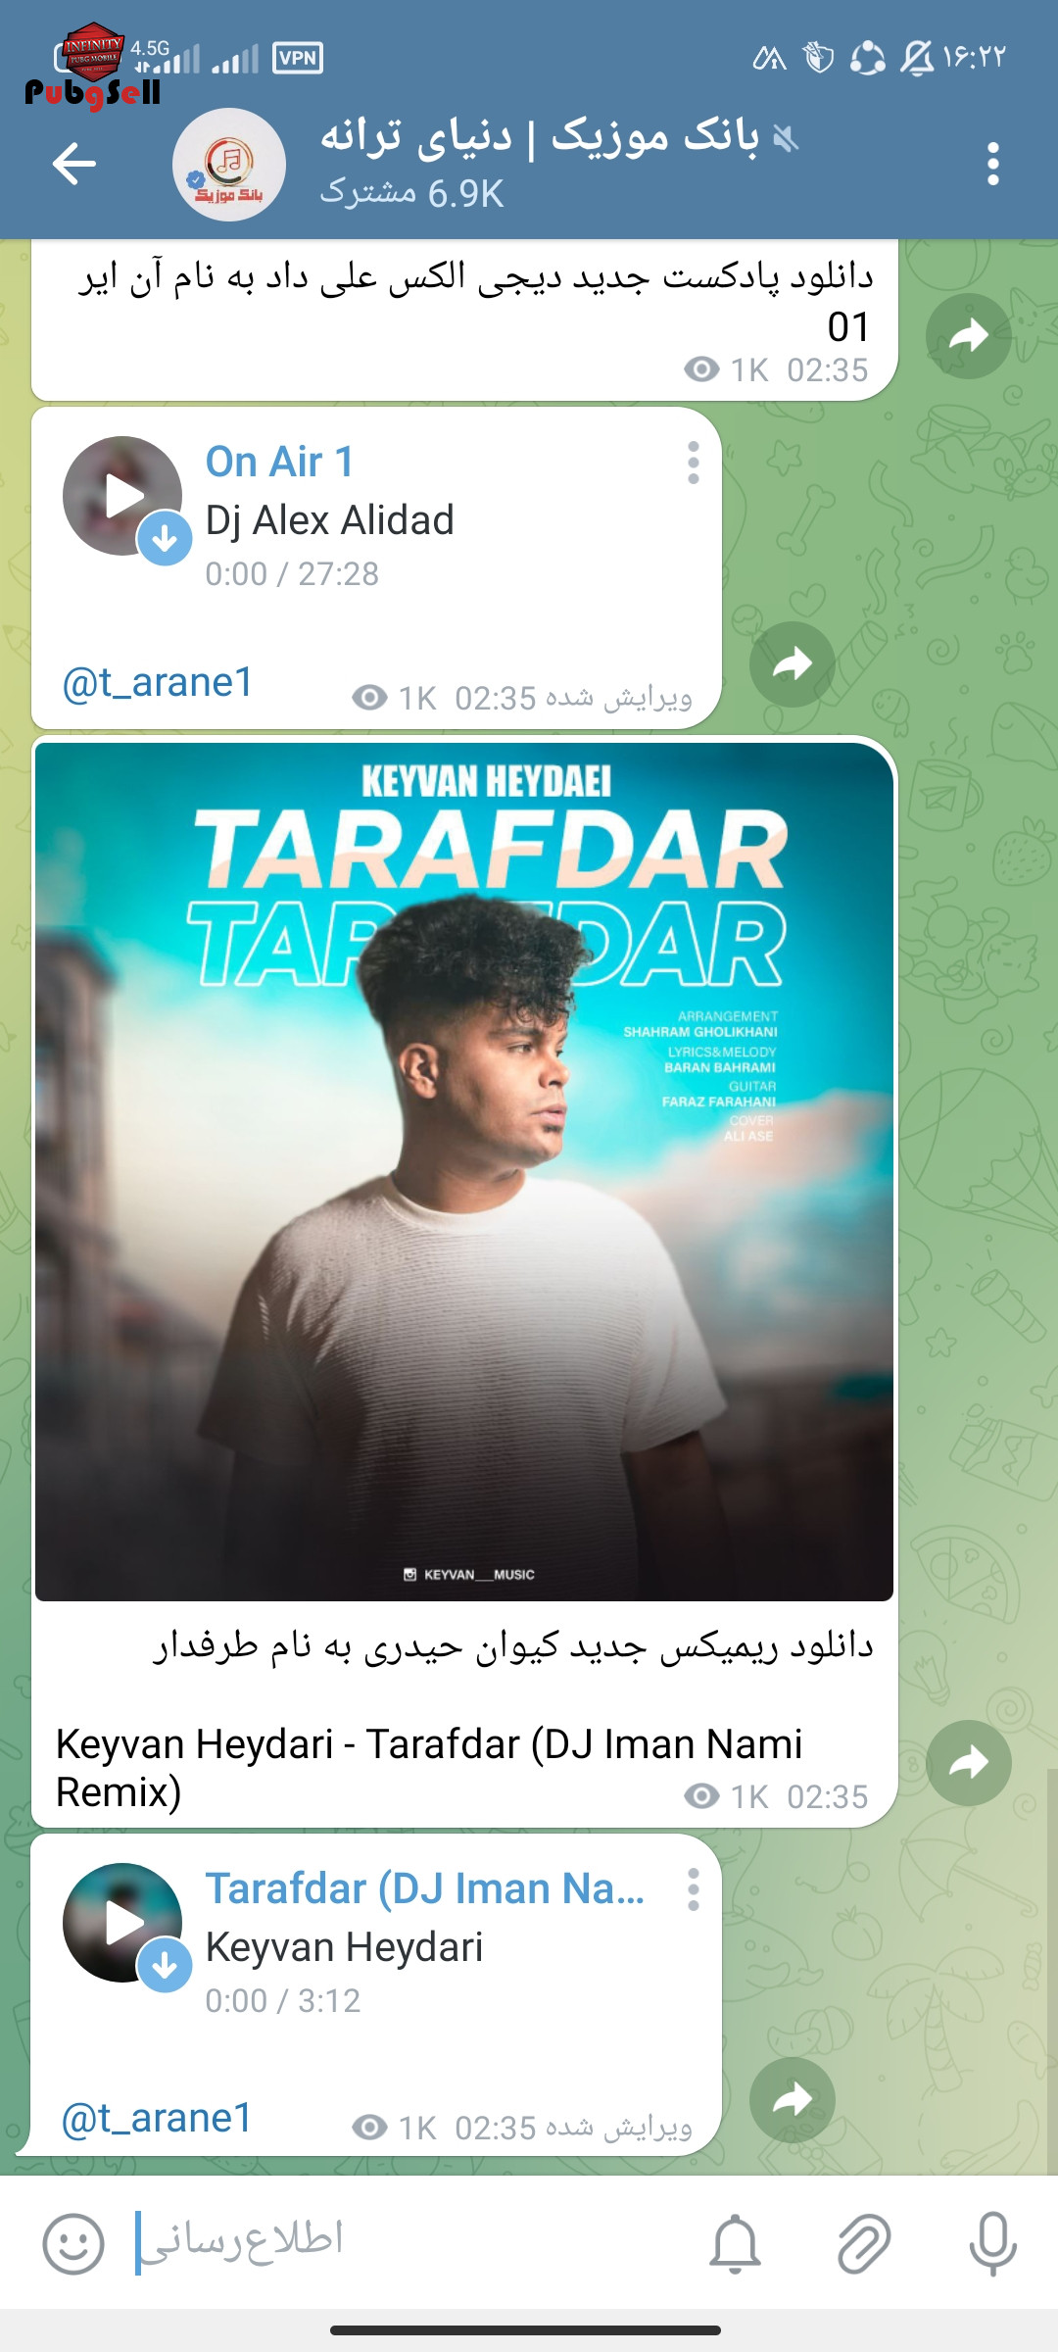Open @t_arane1 link under On Air 1
This screenshot has width=1058, height=2352.
pyautogui.click(x=158, y=682)
